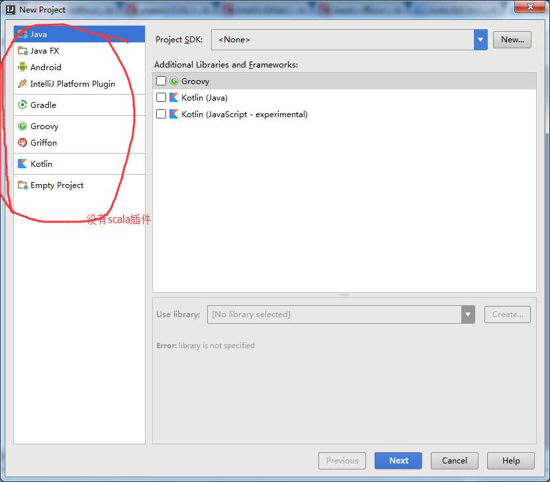The width and height of the screenshot is (550, 482).
Task: Click the Next button
Action: point(398,461)
